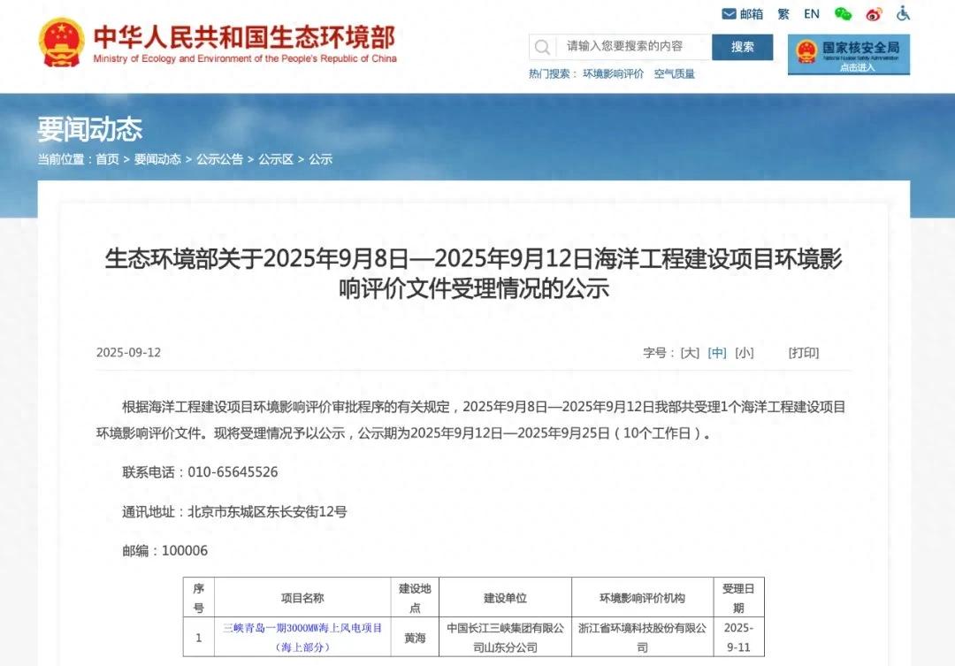Open the Weibo icon in the header
The image size is (955, 666).
tap(874, 14)
